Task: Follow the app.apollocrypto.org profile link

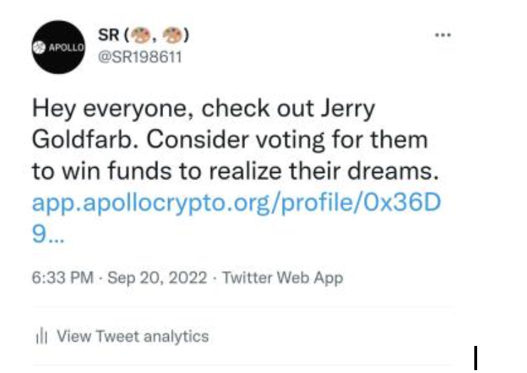Action: (x=236, y=204)
